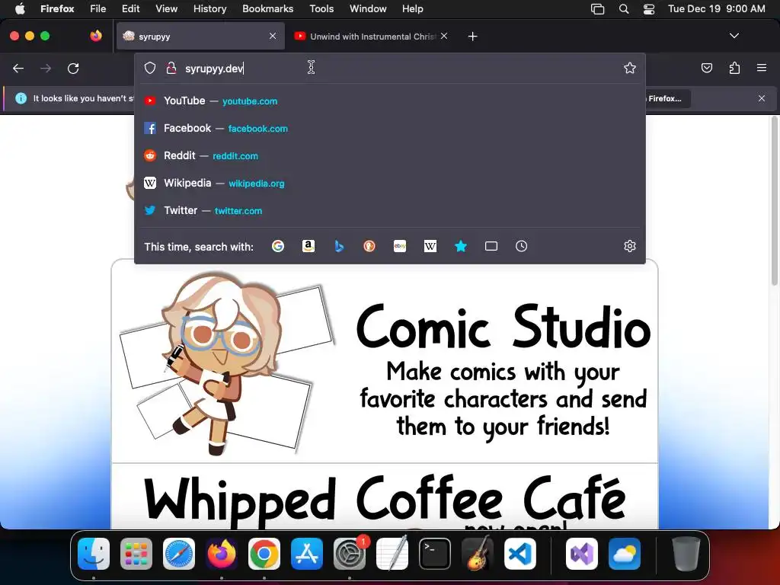This screenshot has height=585, width=780.
Task: Open Finder from the Dock
Action: point(94,554)
